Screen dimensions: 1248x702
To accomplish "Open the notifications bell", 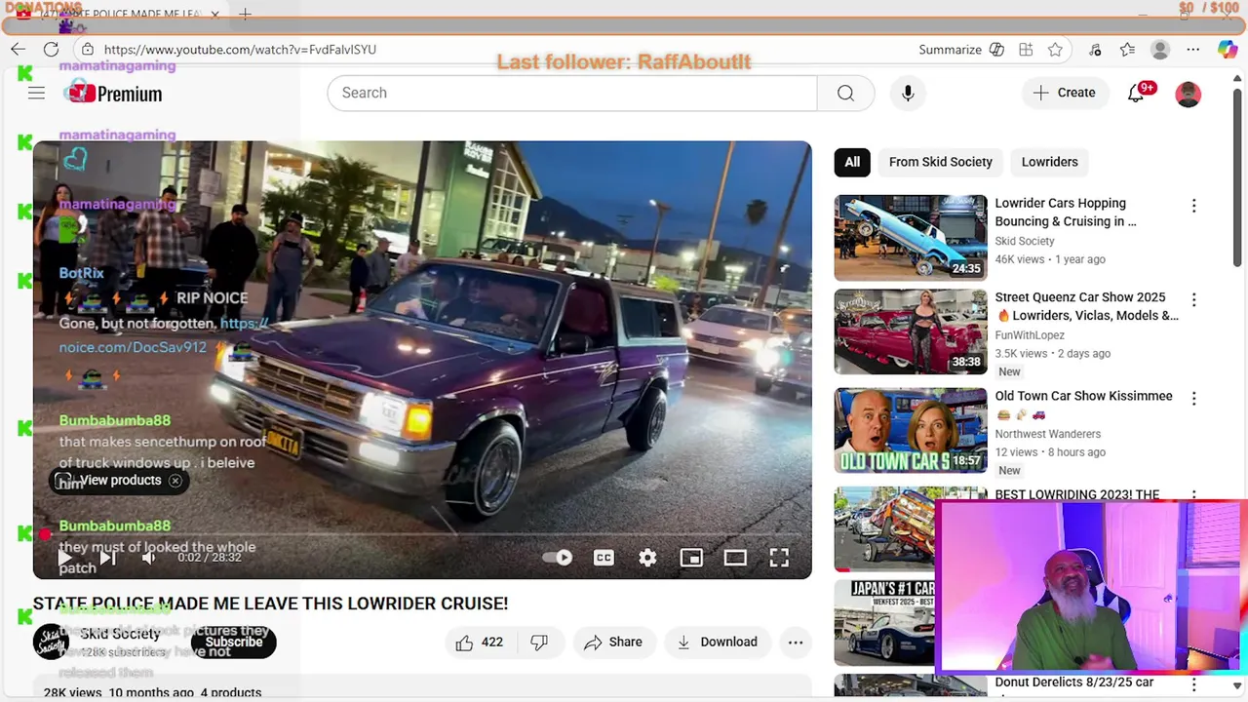I will point(1136,93).
